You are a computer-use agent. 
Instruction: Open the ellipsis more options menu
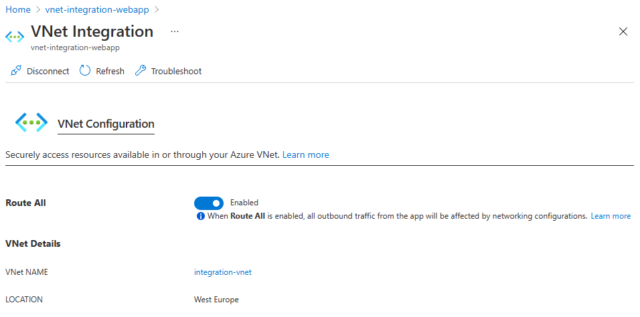(x=175, y=31)
